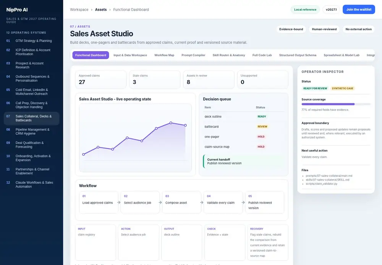Switch to Structured Output Schema tab

click(x=298, y=55)
